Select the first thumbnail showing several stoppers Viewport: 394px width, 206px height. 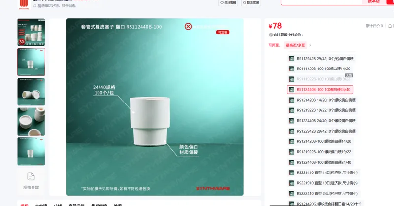(31, 32)
